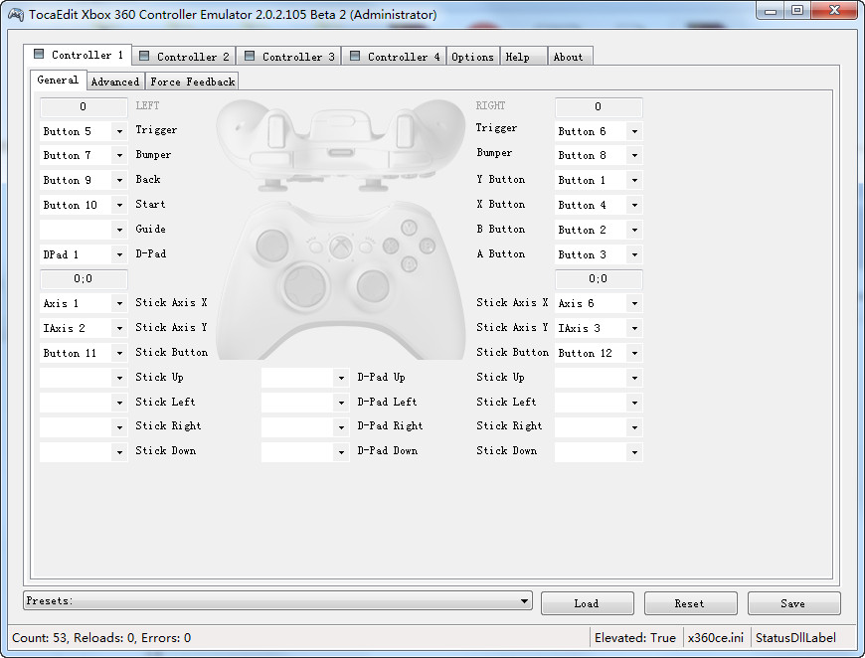This screenshot has height=658, width=865.
Task: Expand the left Stick Down dropdown
Action: pyautogui.click(x=119, y=452)
